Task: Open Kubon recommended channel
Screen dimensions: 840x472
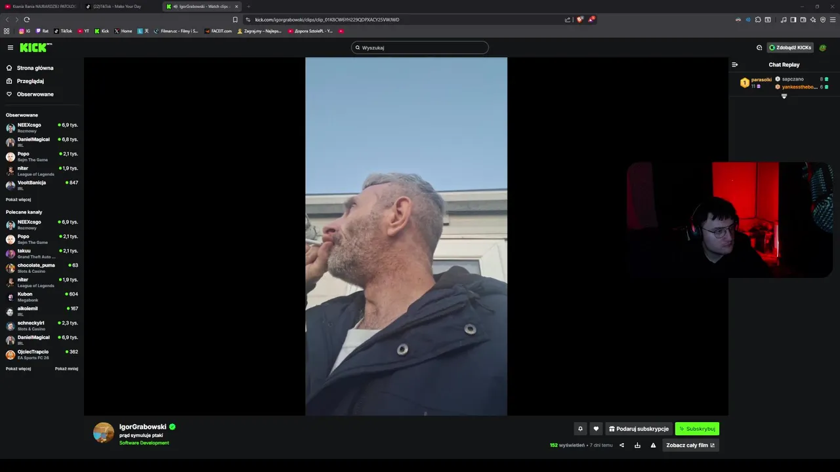Action: 42,296
